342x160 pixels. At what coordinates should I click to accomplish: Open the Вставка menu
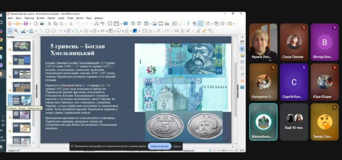point(41,18)
